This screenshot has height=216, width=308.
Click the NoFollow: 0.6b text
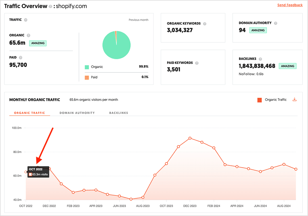click(251, 74)
